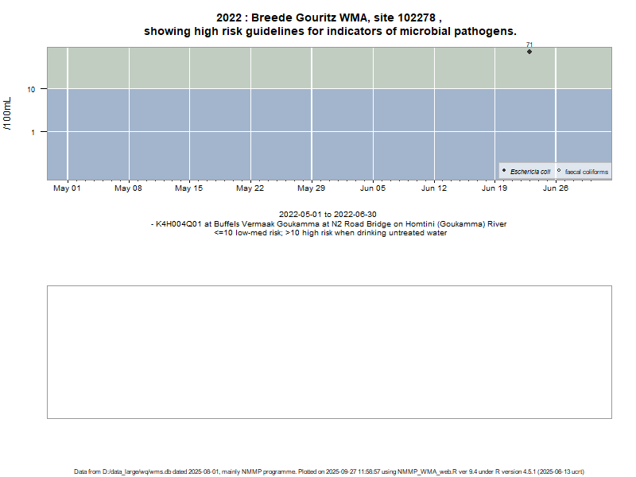Image resolution: width=636 pixels, height=477 pixels.
Task: Click the faecal coliforms legend marker
Action: click(x=559, y=171)
